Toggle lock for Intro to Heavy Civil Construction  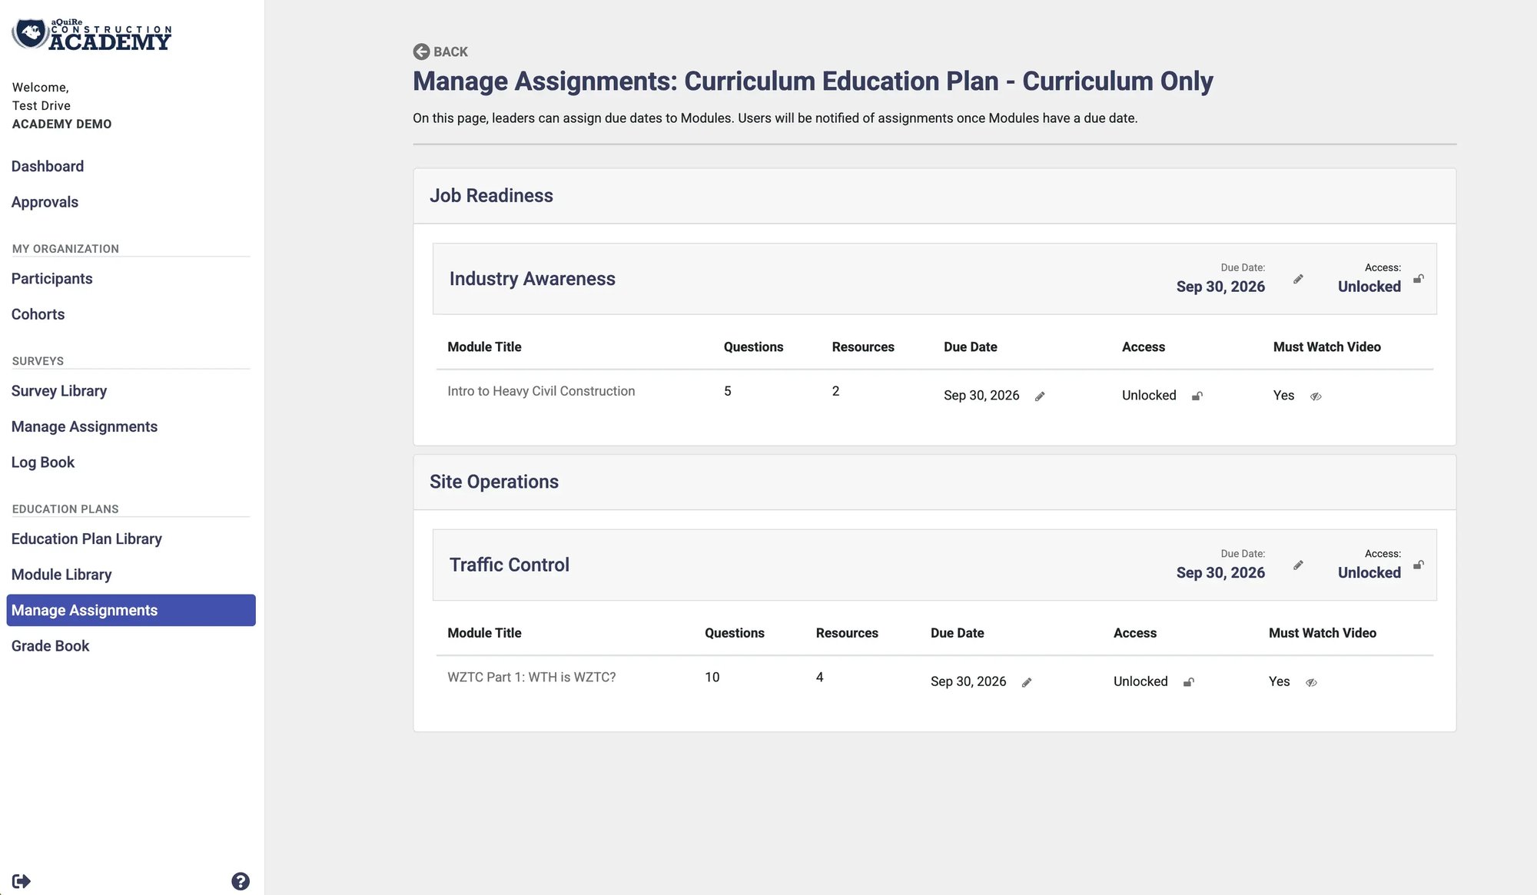(x=1197, y=396)
